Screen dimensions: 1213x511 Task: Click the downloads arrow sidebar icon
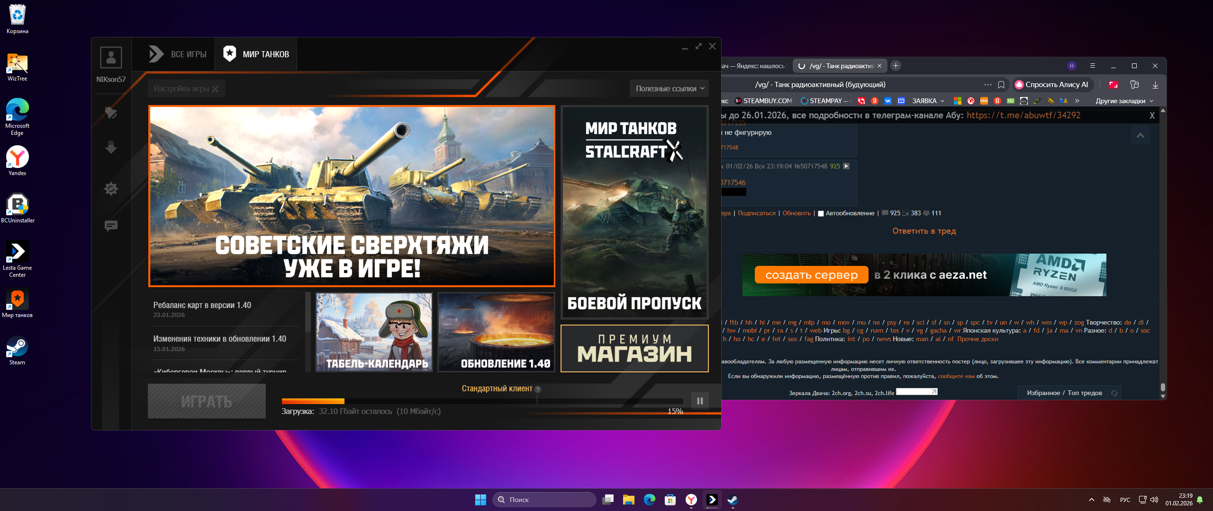pos(111,148)
